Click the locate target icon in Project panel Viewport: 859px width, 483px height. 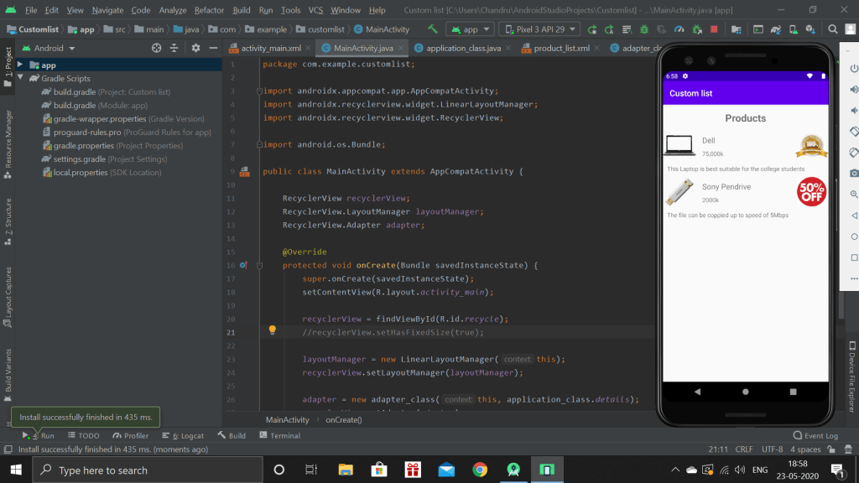pyautogui.click(x=156, y=49)
